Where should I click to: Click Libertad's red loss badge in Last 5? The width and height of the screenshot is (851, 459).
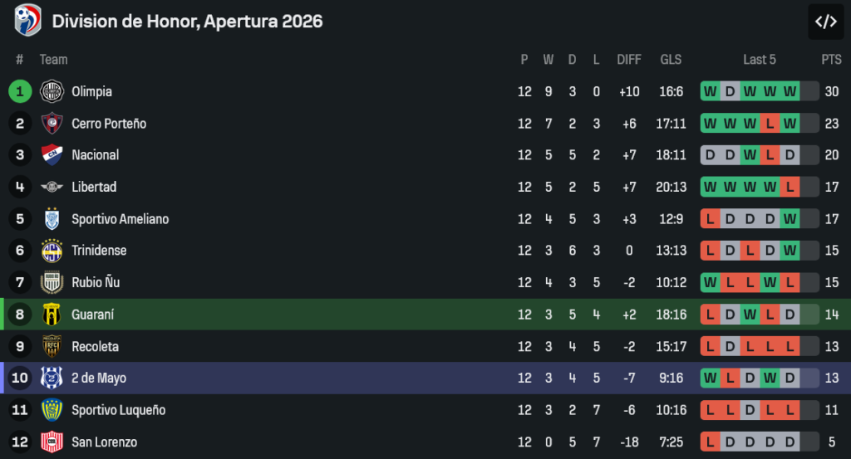[x=790, y=187]
